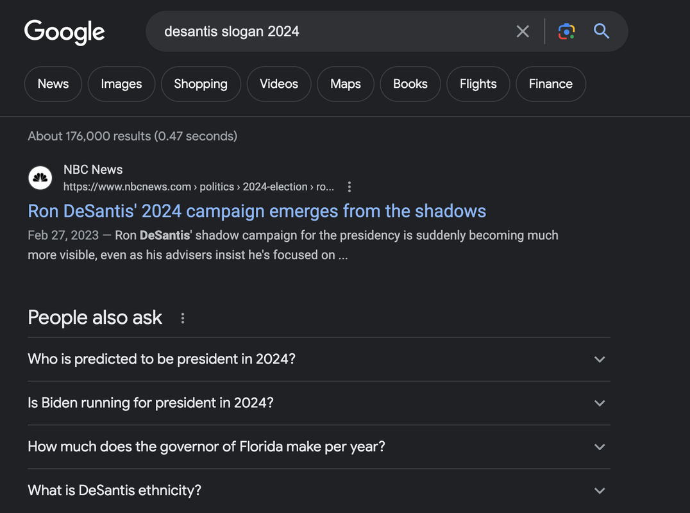Switch to the Shopping filter tab
The image size is (690, 513).
pyautogui.click(x=201, y=84)
